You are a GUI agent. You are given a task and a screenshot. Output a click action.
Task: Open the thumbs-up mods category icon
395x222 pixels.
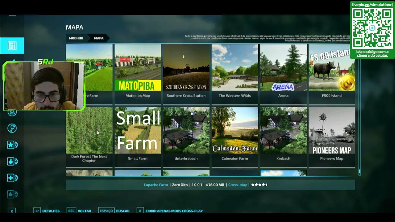click(x=12, y=194)
